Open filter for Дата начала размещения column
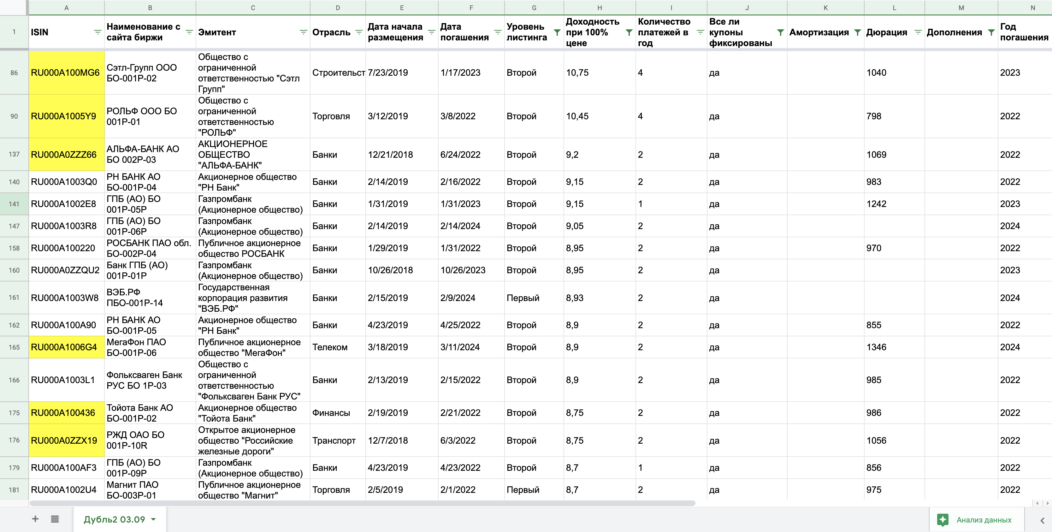The height and width of the screenshot is (532, 1052). (x=432, y=32)
